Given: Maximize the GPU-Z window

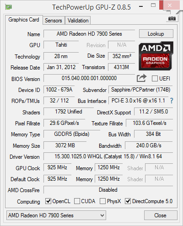Looking at the screenshot, I should click(x=153, y=5).
